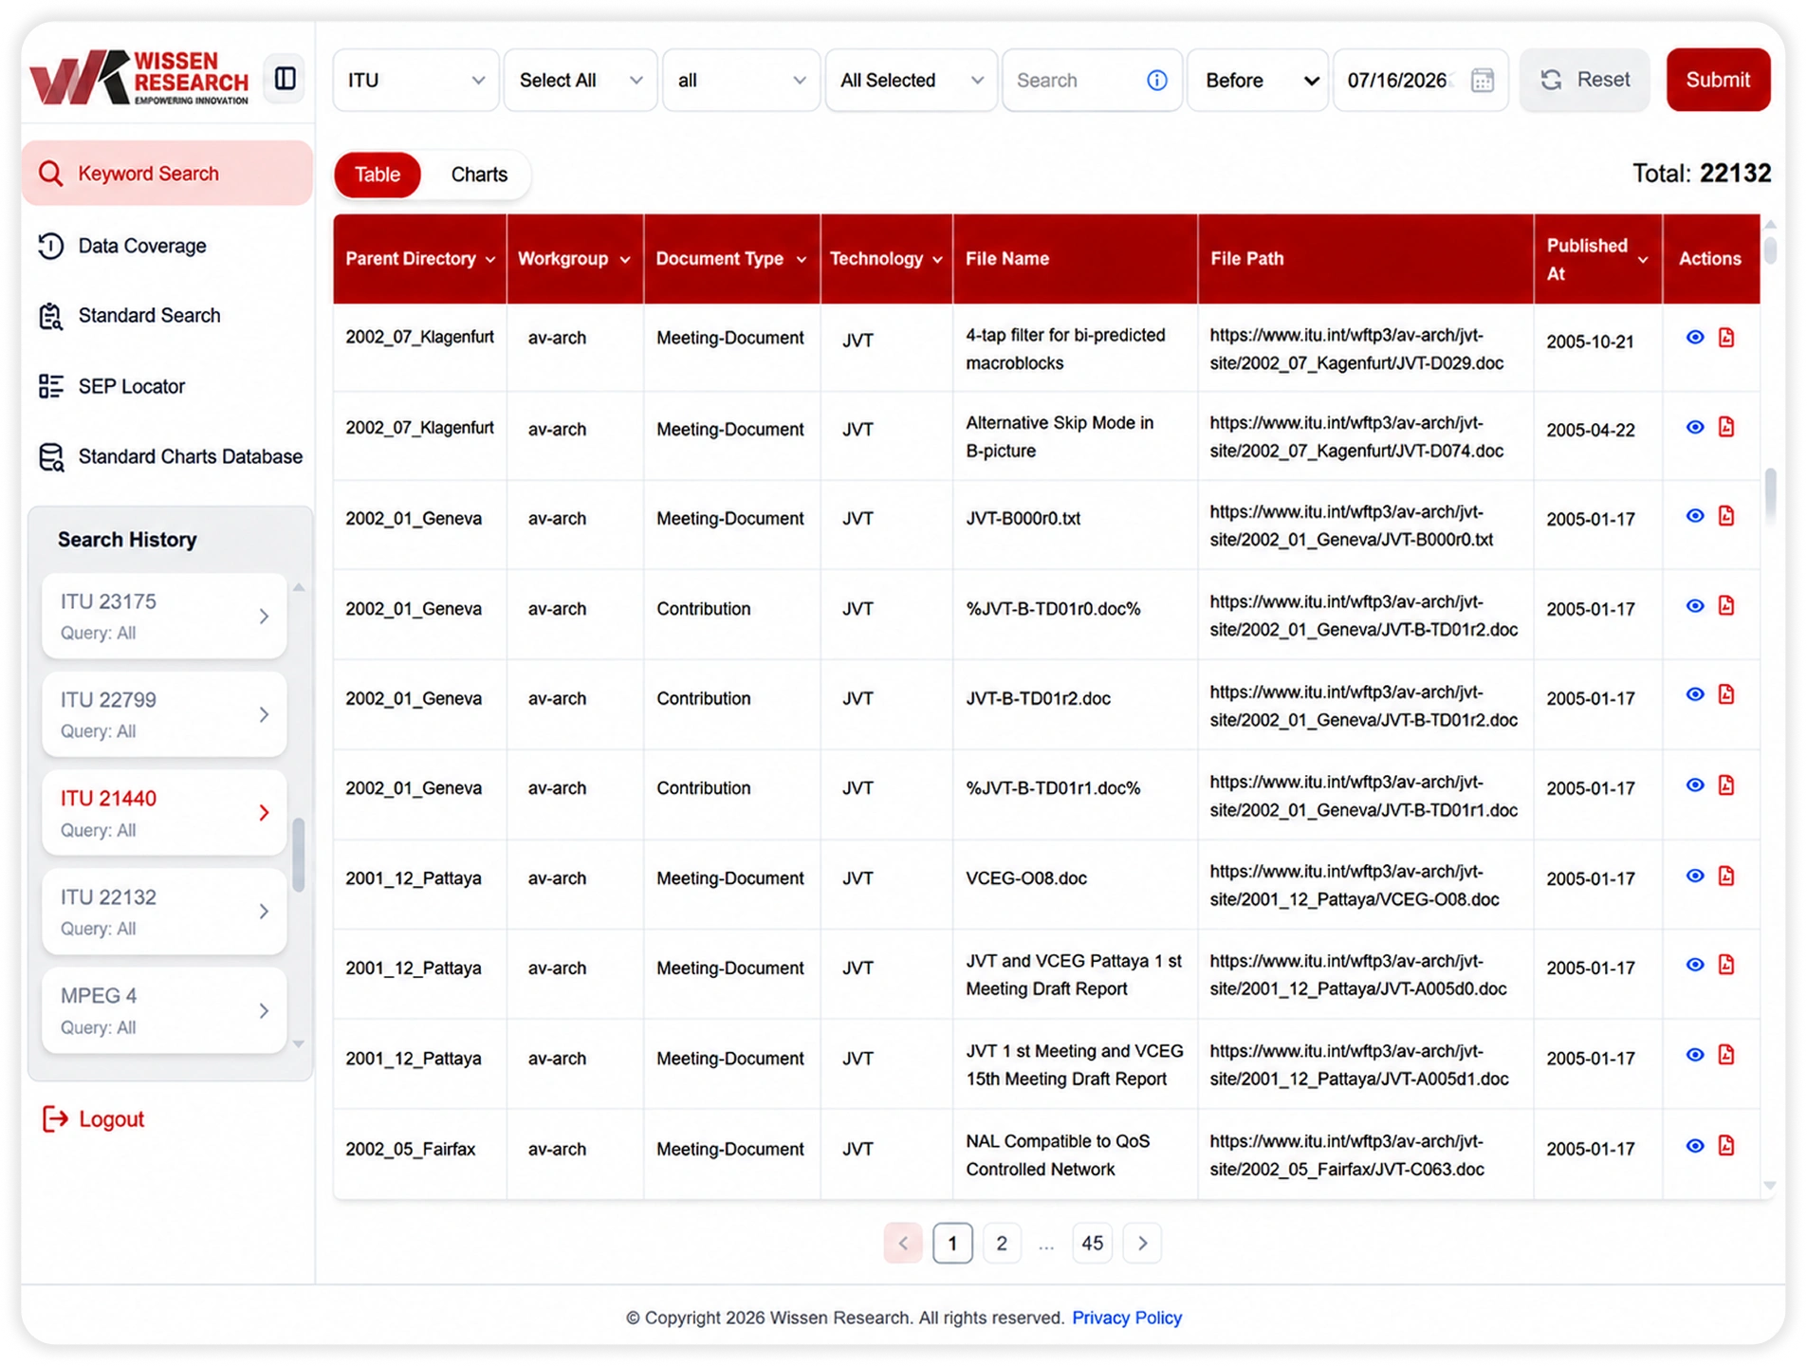
Task: Open the Select All dropdown
Action: coord(580,81)
